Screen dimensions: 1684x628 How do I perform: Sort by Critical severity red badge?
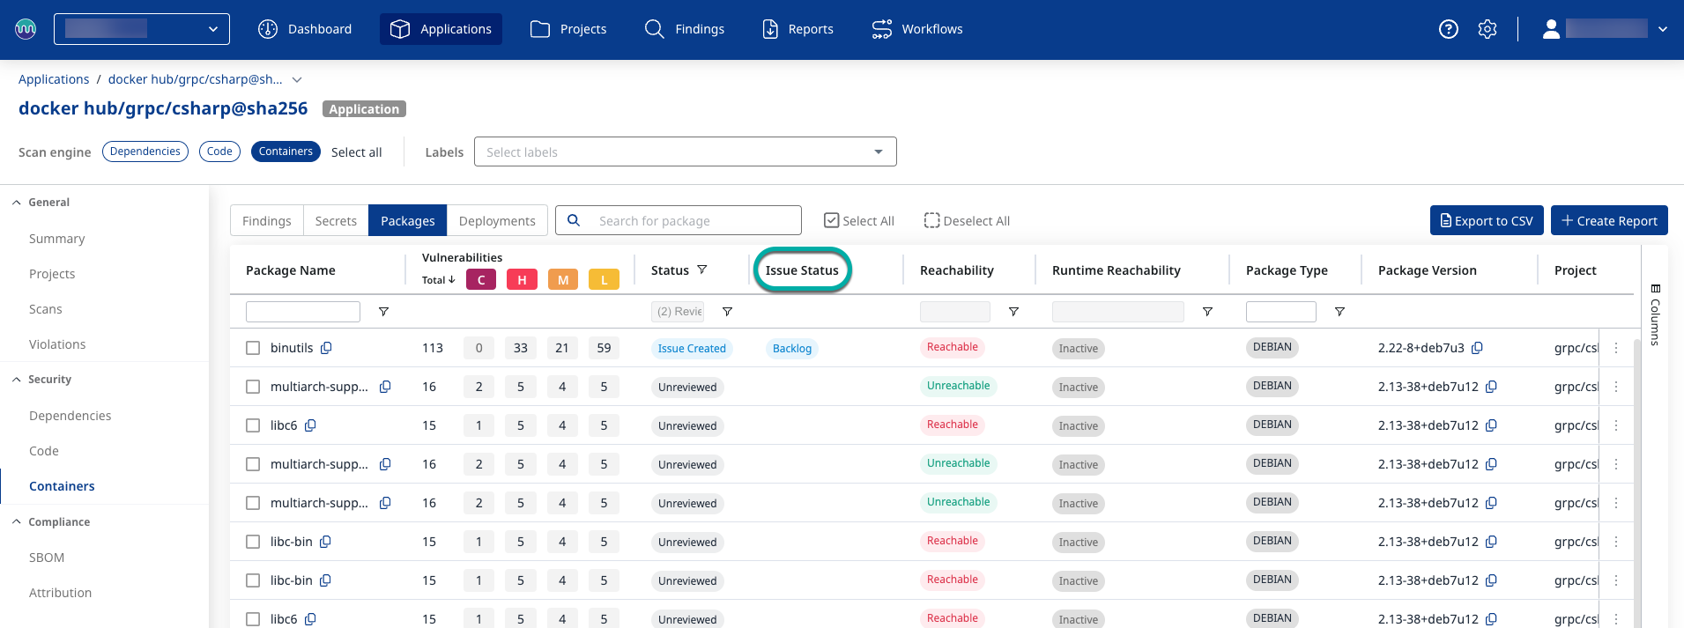[480, 280]
